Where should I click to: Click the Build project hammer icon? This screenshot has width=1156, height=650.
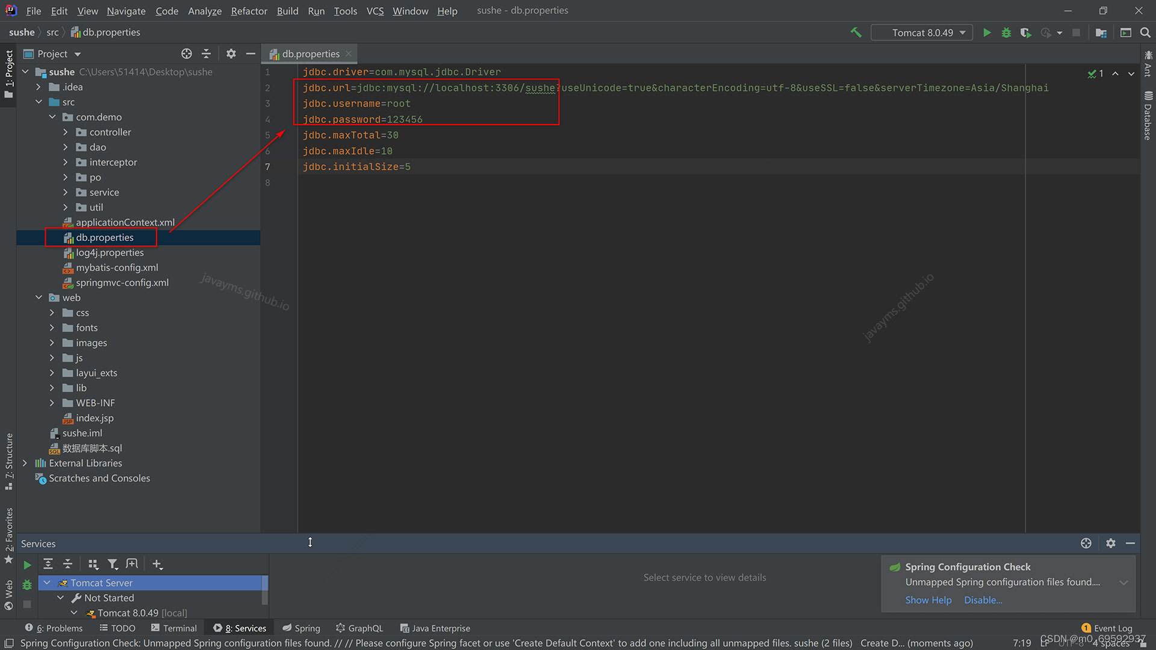[x=856, y=32]
